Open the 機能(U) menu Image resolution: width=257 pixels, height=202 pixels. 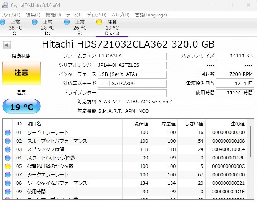[53, 15]
